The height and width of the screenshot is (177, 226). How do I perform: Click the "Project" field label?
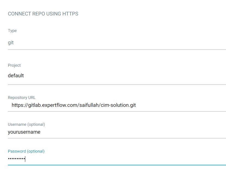point(14,65)
